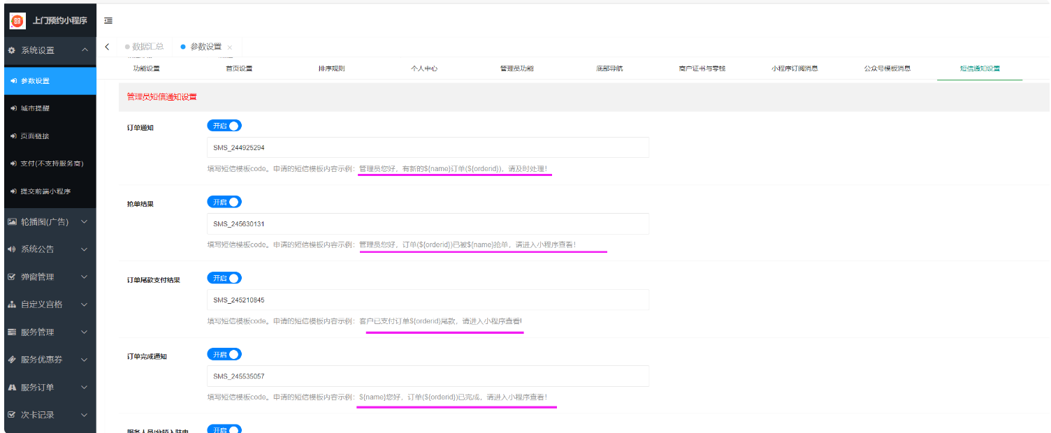Expand the 轮播图(广告) menu chevron
1051x433 pixels.
pos(85,221)
